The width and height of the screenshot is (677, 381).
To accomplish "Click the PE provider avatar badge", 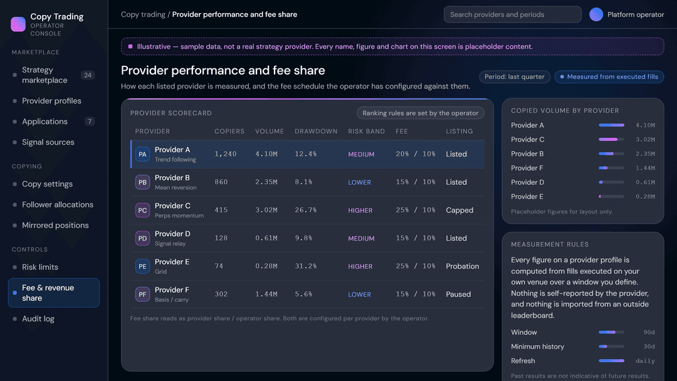I will tap(142, 266).
